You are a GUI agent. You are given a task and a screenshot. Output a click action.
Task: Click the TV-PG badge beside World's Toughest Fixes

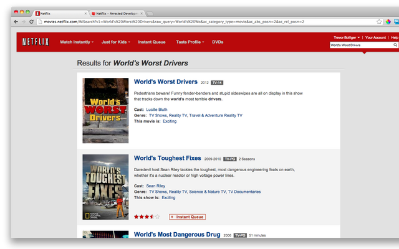230,159
